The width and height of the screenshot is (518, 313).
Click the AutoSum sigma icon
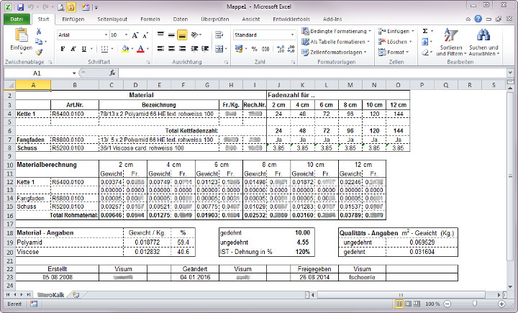424,31
